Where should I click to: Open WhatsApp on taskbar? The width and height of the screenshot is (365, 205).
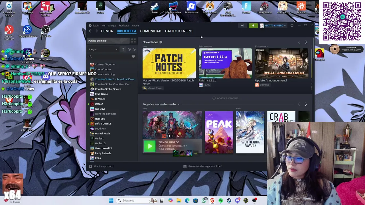pyautogui.click(x=204, y=200)
